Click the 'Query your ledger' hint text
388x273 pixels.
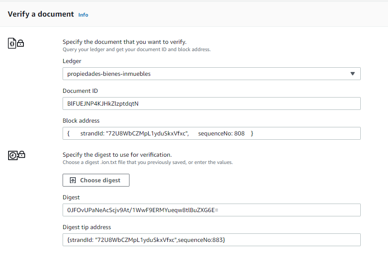pos(136,49)
